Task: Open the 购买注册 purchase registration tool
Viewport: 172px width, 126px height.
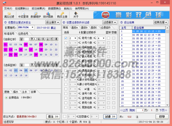Action: (62, 15)
